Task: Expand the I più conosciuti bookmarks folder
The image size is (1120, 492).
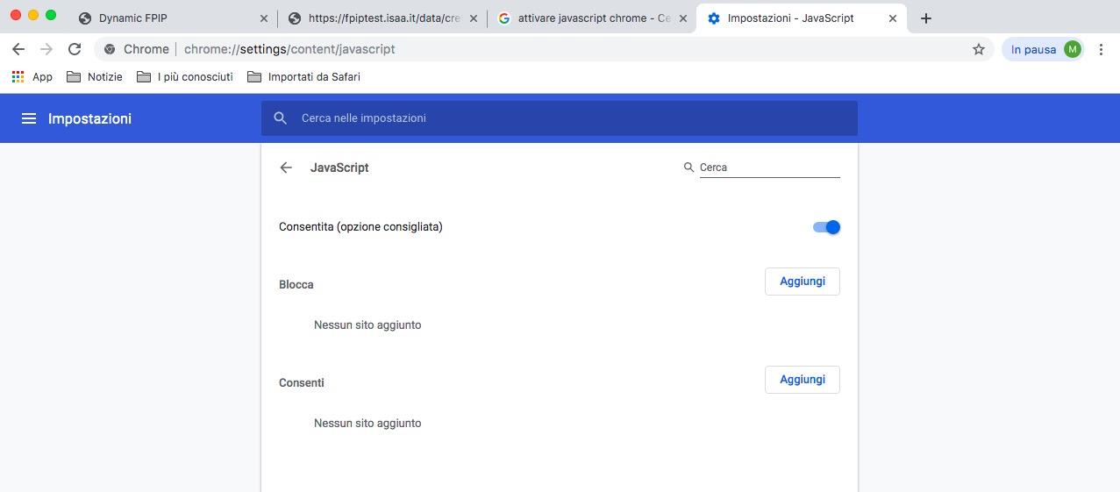Action: pos(185,77)
